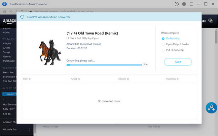Click the No converted music message
Image resolution: width=218 pixels, height=136 pixels.
pos(109,101)
